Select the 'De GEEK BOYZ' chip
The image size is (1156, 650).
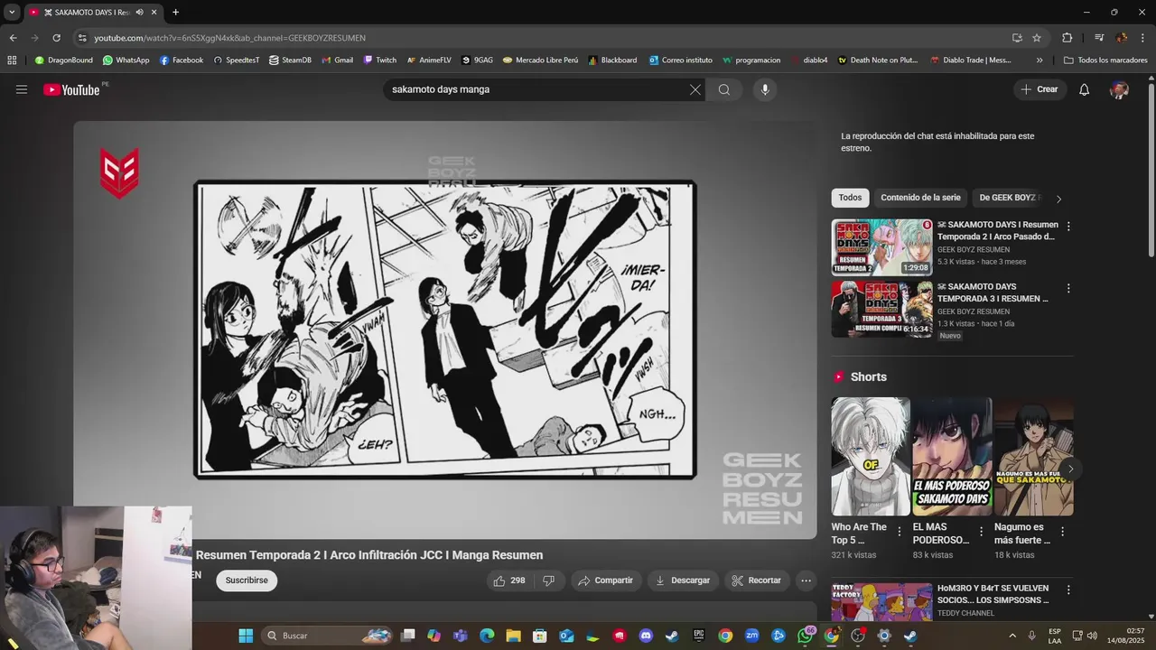(1008, 198)
